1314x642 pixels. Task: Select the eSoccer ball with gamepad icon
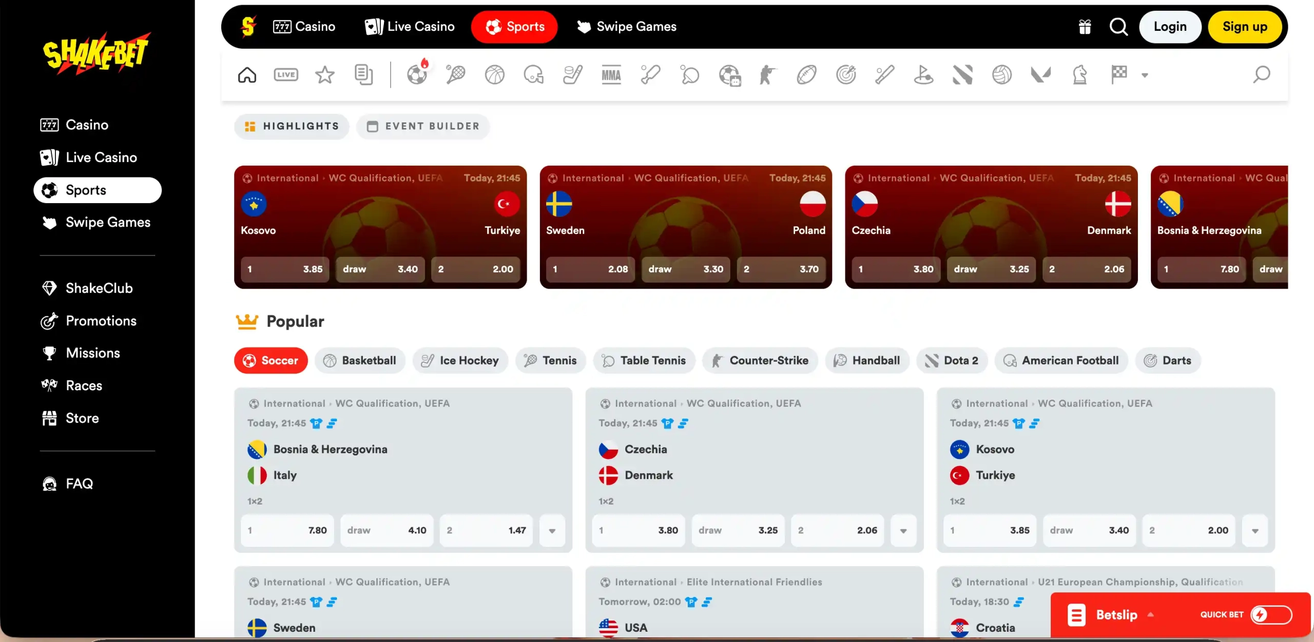click(x=729, y=75)
